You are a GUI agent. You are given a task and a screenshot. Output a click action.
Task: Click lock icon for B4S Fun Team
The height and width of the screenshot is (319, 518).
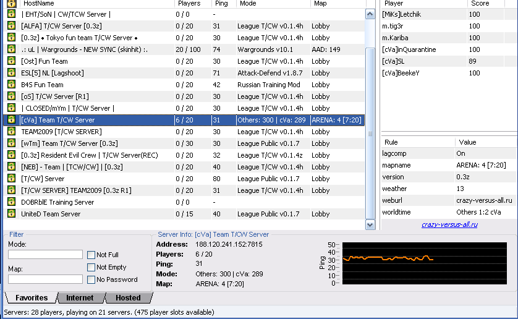pyautogui.click(x=12, y=84)
